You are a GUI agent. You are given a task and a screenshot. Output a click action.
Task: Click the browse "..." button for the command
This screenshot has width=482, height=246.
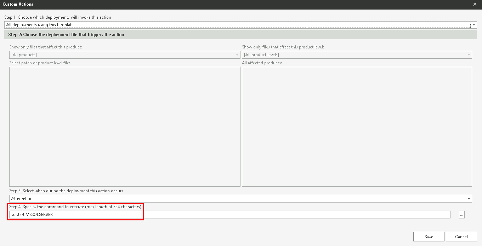(461, 214)
